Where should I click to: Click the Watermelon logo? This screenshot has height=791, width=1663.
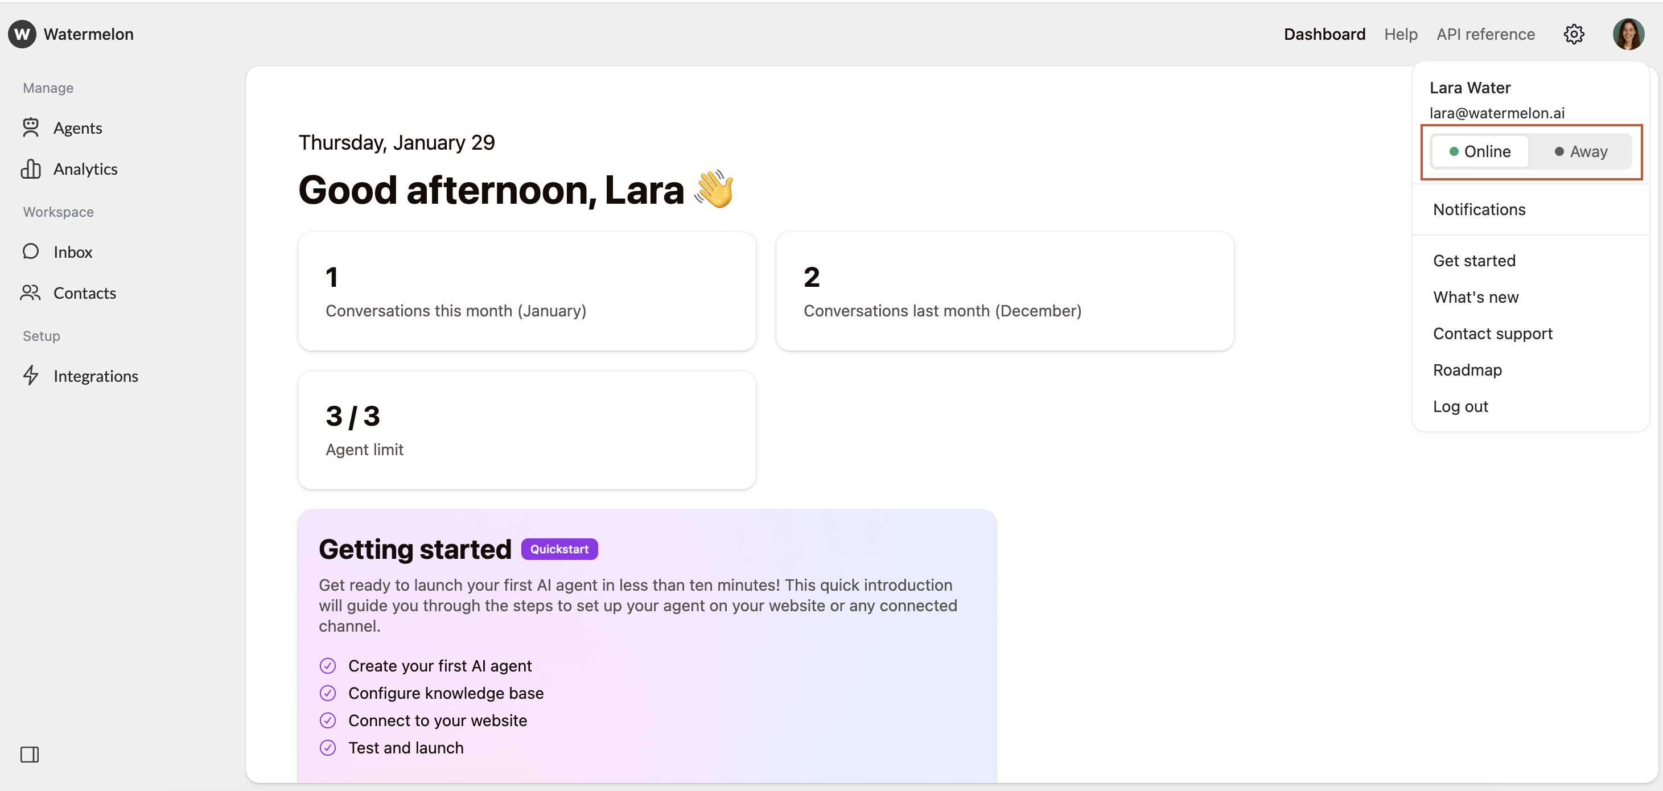coord(71,34)
